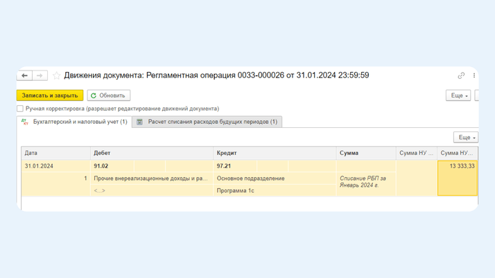The image size is (495, 278).
Task: Open the Еще dropdown above the table
Action: pos(467,137)
